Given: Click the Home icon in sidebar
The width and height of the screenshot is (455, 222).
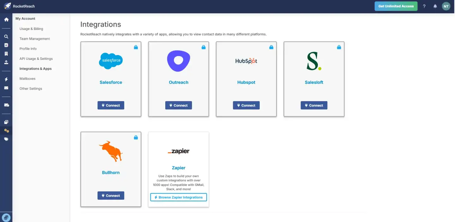Looking at the screenshot, I should tap(6, 20).
